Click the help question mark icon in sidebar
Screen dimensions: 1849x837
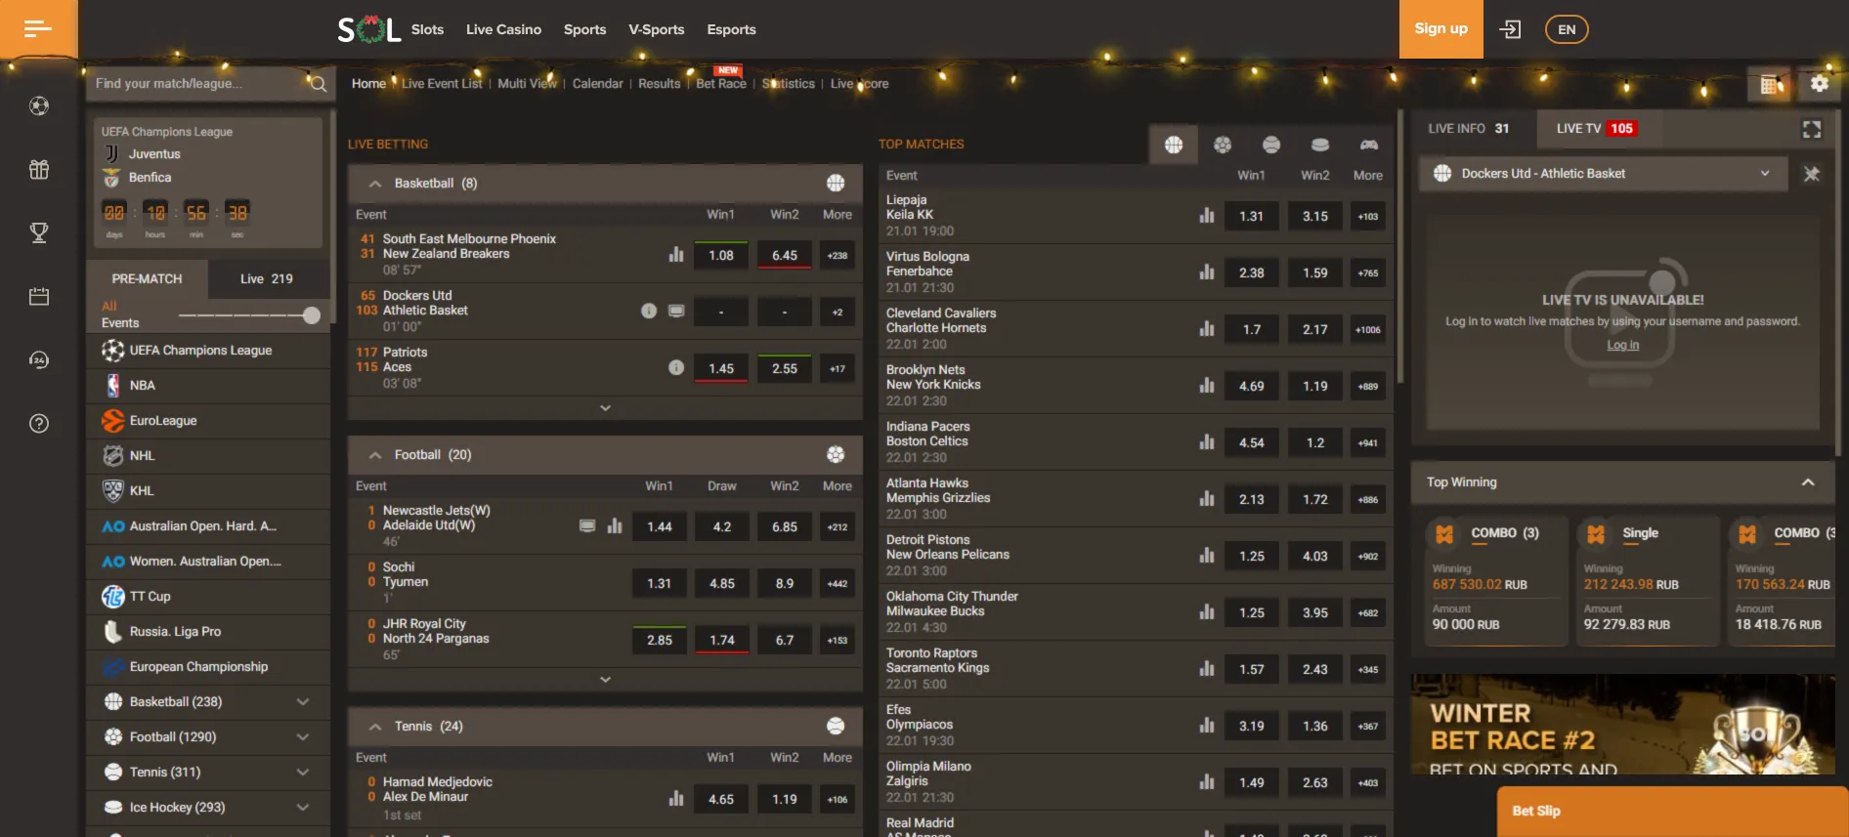[39, 423]
